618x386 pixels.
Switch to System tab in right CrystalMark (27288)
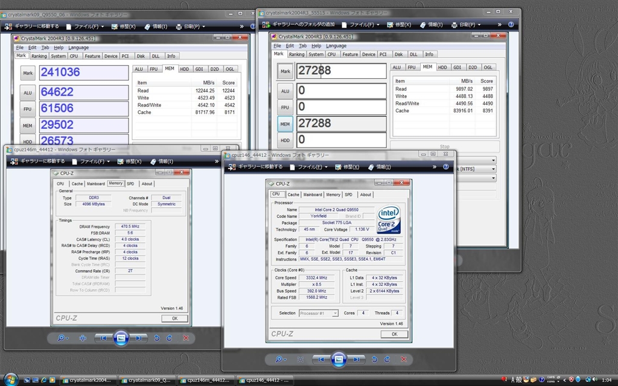click(x=316, y=54)
